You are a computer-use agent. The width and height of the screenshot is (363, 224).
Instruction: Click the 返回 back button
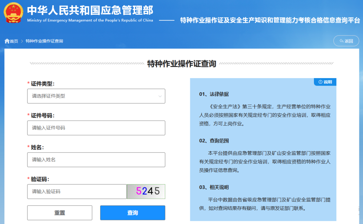pyautogui.click(x=346, y=41)
